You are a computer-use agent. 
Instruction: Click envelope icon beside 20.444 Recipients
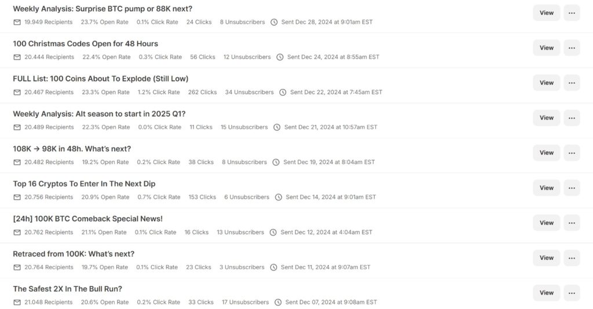[17, 57]
